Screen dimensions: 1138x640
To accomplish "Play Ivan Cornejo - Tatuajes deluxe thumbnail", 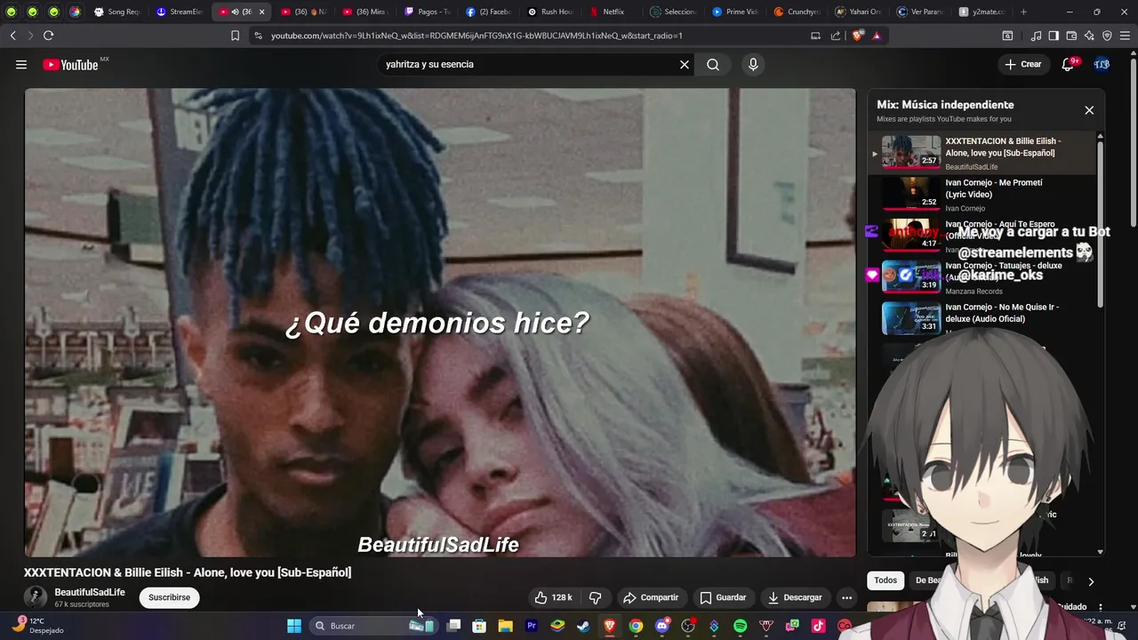I will tap(910, 276).
